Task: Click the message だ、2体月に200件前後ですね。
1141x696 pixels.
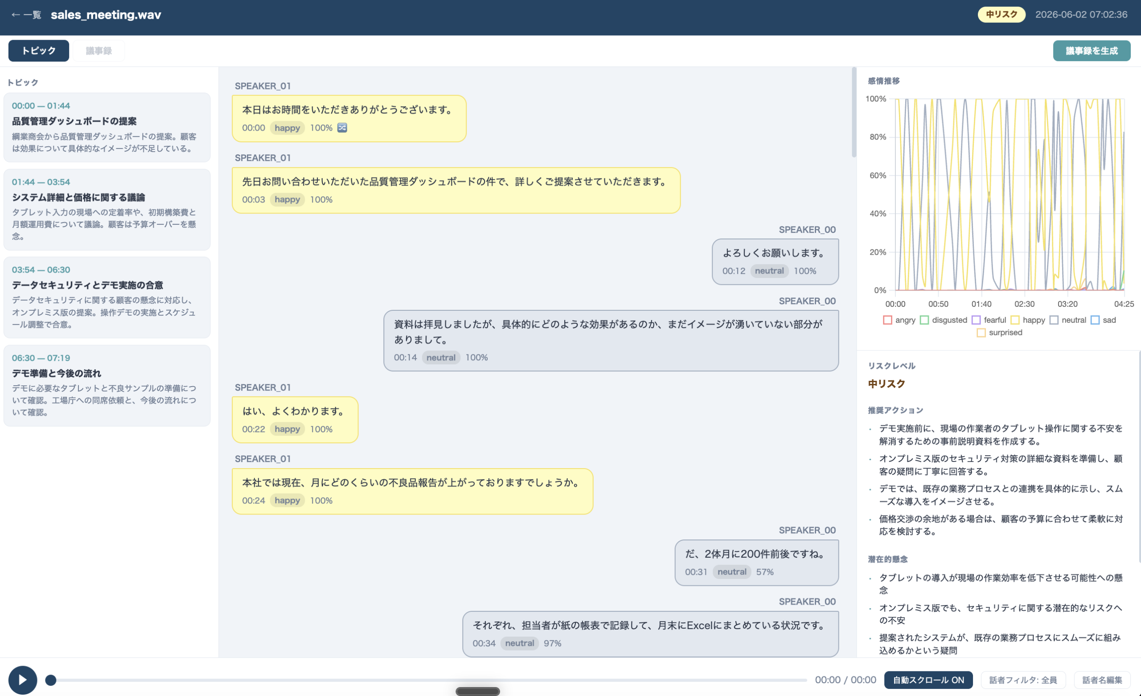Action: point(756,562)
